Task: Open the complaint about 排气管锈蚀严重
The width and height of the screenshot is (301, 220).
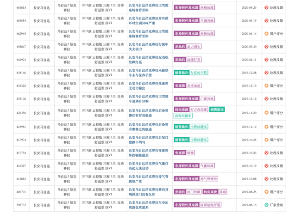Action: 148,179
